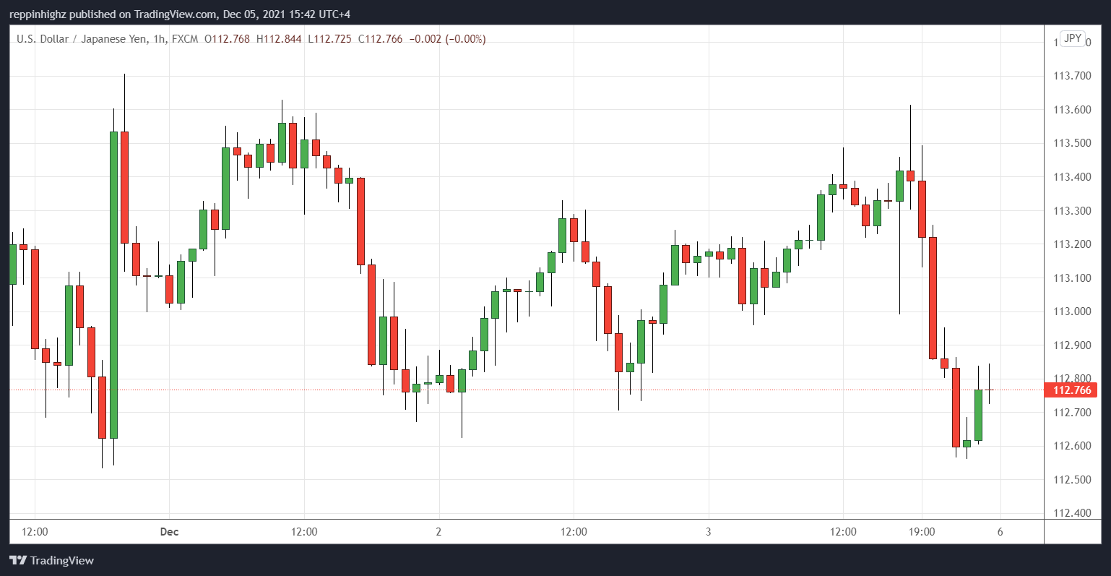Click the 112.700 price axis label
The height and width of the screenshot is (576, 1111).
click(x=1072, y=413)
